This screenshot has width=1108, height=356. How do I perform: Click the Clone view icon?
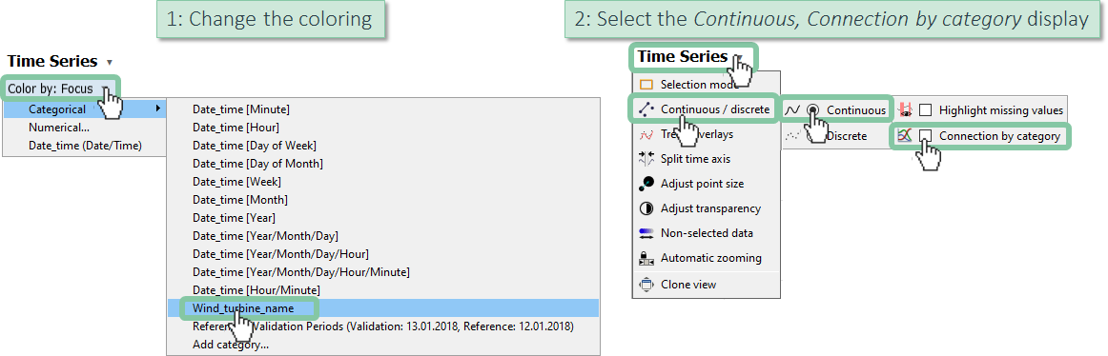tap(646, 285)
